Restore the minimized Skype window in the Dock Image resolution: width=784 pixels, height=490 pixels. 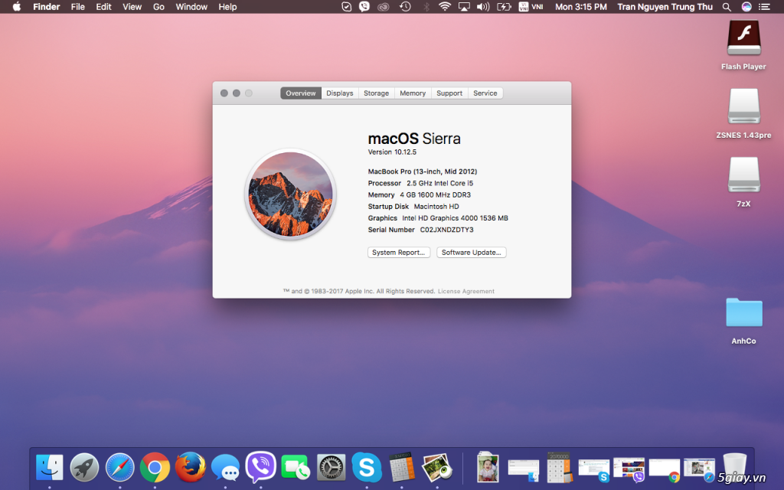pos(594,470)
